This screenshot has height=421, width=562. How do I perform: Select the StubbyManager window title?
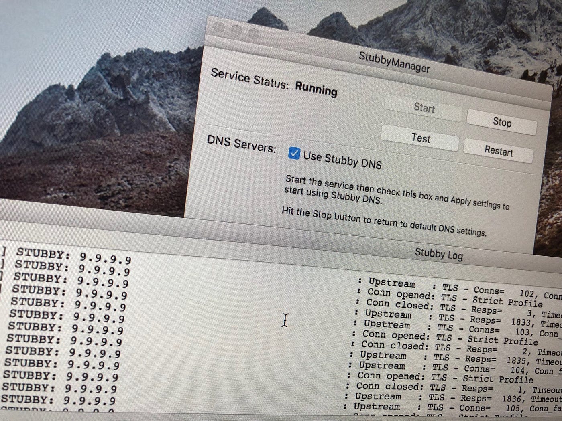(x=394, y=62)
